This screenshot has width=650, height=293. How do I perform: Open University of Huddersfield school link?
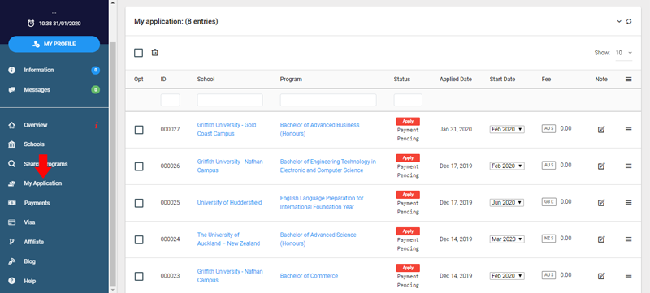point(229,203)
